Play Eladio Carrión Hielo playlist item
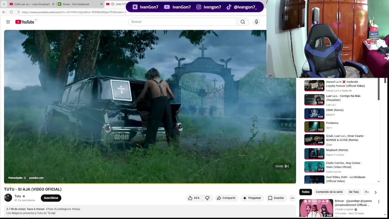 coord(340,167)
